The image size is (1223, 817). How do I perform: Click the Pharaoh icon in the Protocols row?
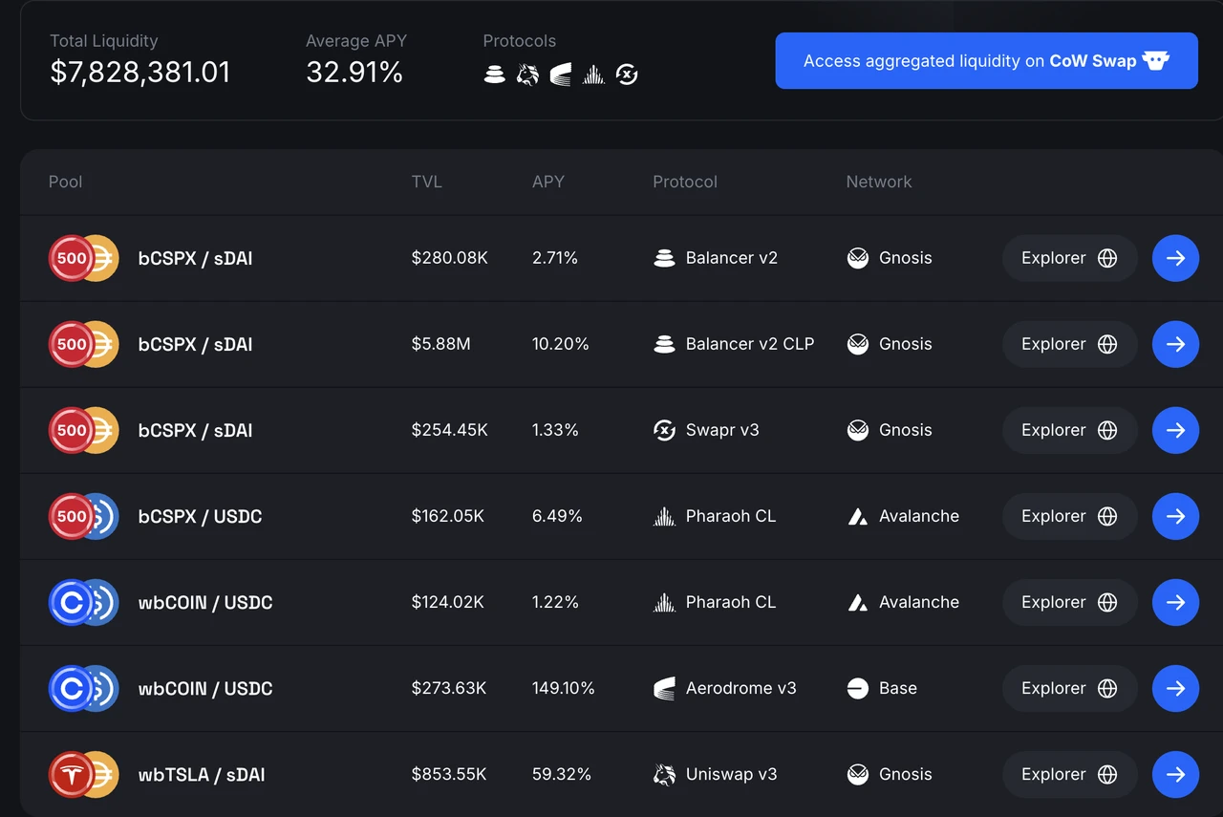point(593,74)
